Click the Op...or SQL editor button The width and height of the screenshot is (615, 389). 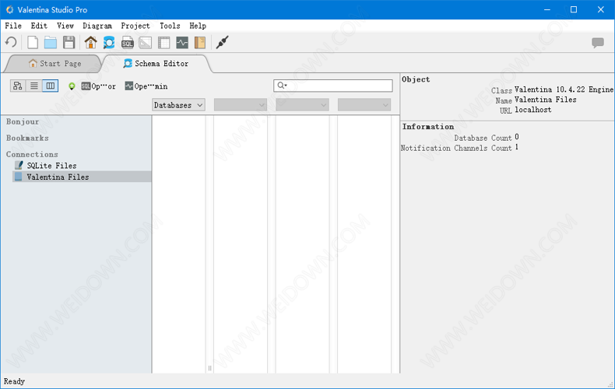(x=98, y=86)
